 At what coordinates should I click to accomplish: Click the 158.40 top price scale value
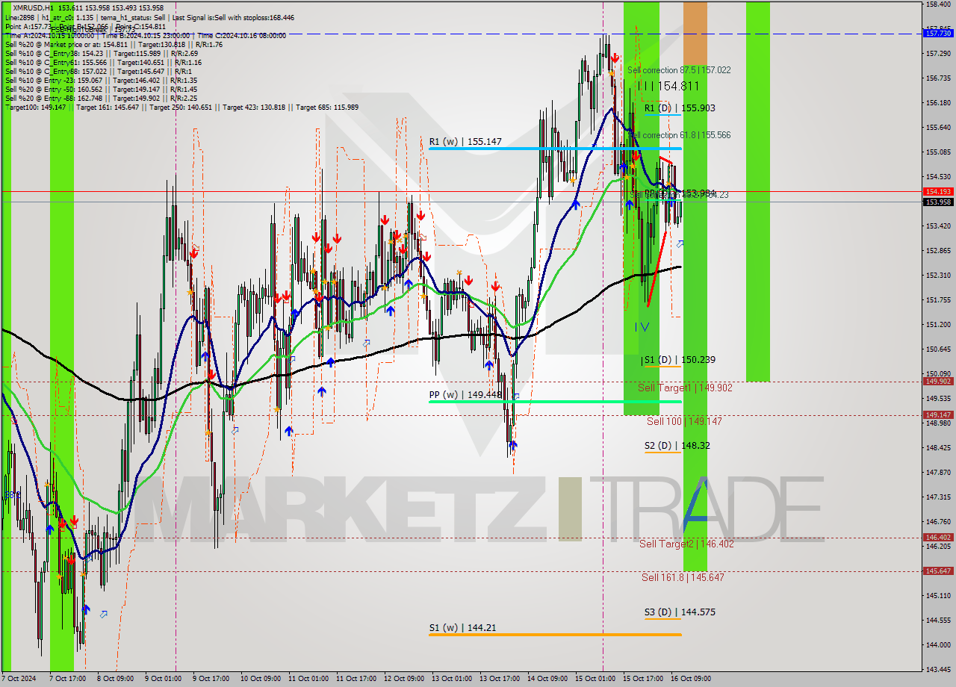937,4
